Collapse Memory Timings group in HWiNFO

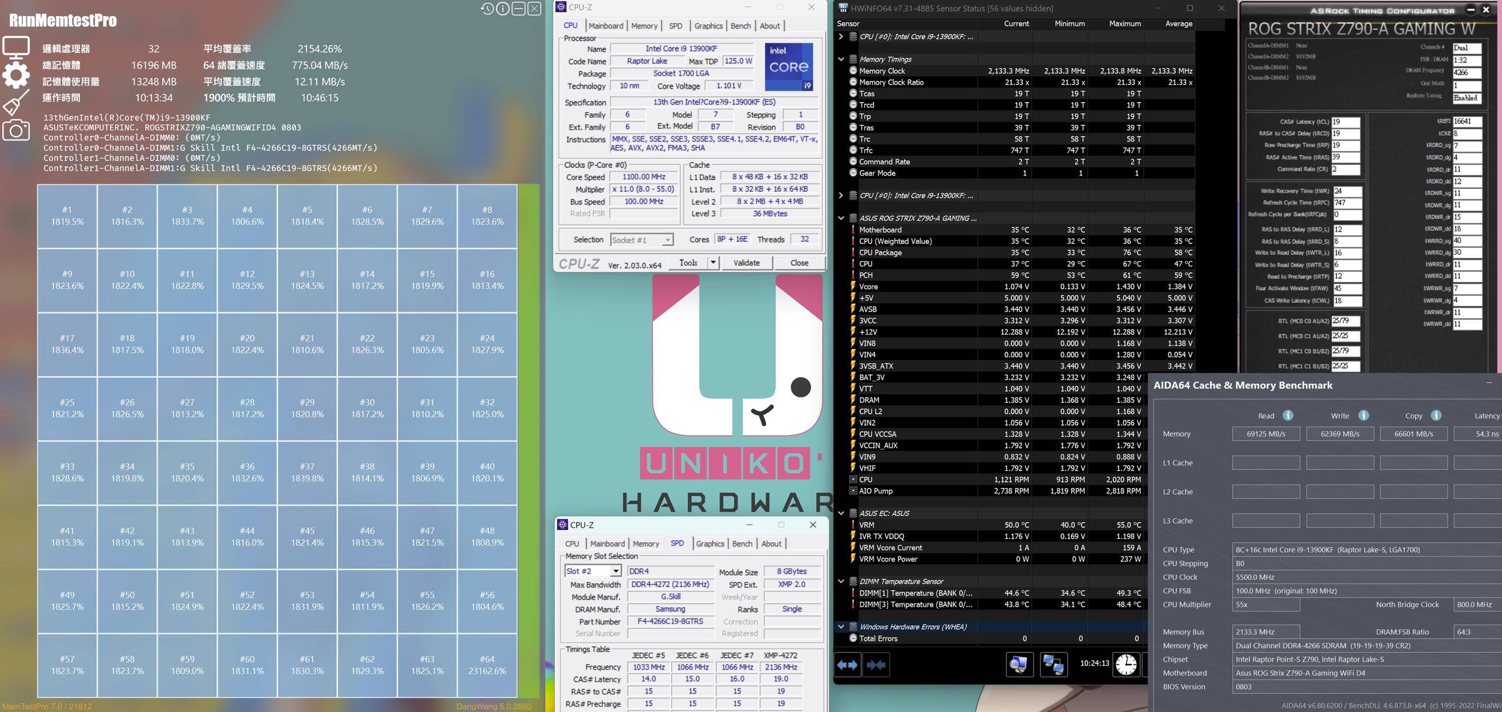click(x=841, y=59)
